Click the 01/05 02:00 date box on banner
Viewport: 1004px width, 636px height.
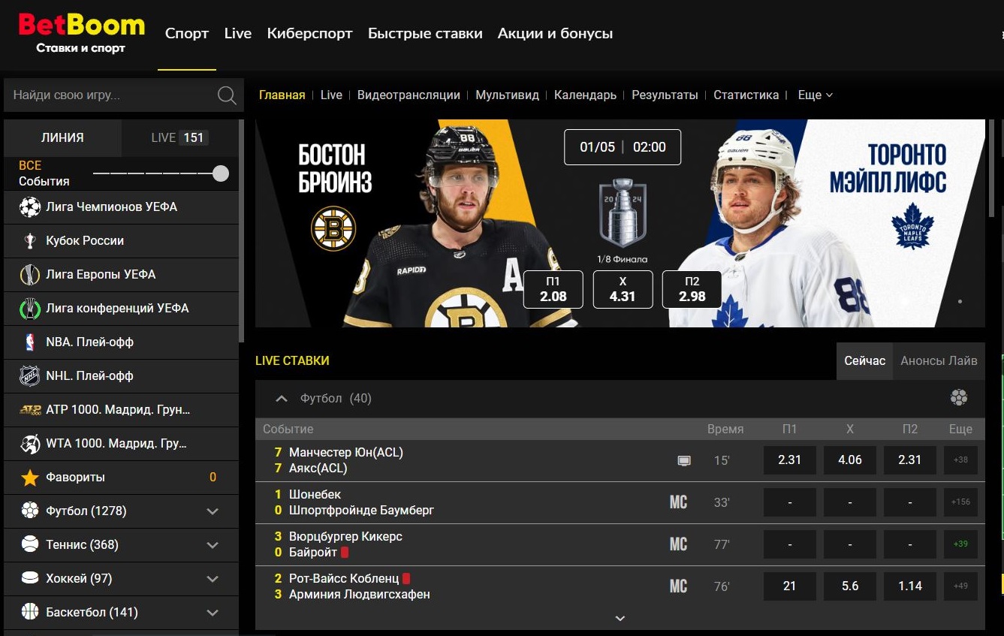(623, 147)
